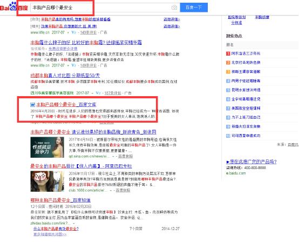299x242 pixels.
Task: Open 什么丰胸产品最有效最安全 related question
Action: coord(56,228)
